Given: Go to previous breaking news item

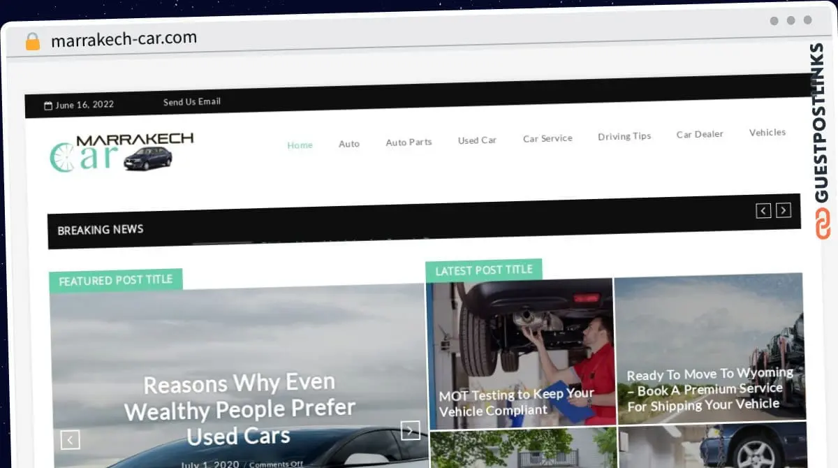Looking at the screenshot, I should pyautogui.click(x=763, y=210).
